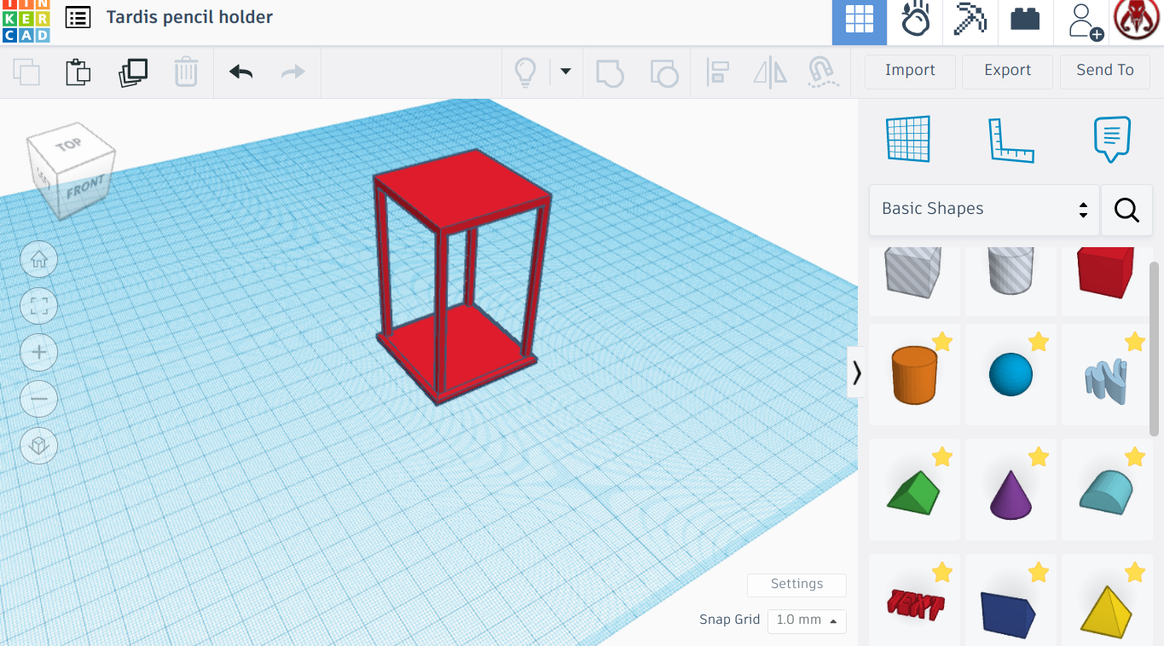This screenshot has width=1164, height=646.
Task: Open the Basic Shapes library dropdown
Action: 984,210
